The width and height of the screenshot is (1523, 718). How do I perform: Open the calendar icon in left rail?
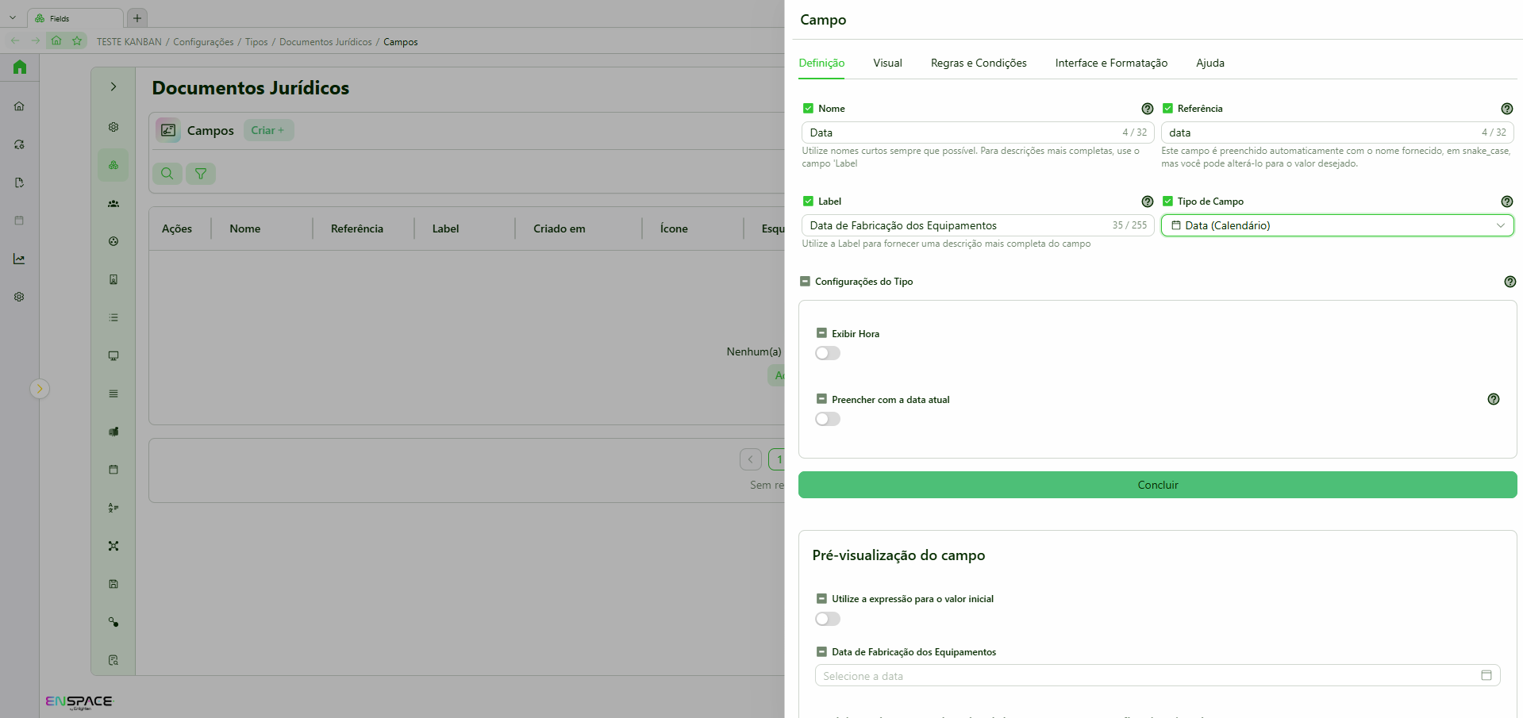click(x=19, y=221)
